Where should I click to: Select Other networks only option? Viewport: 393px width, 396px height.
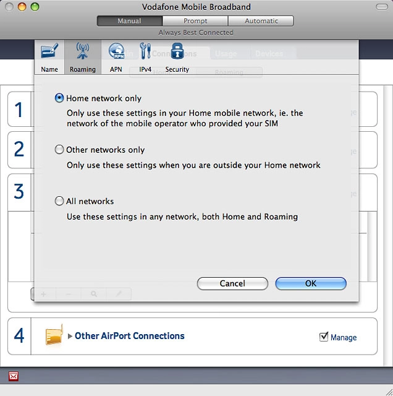point(59,150)
